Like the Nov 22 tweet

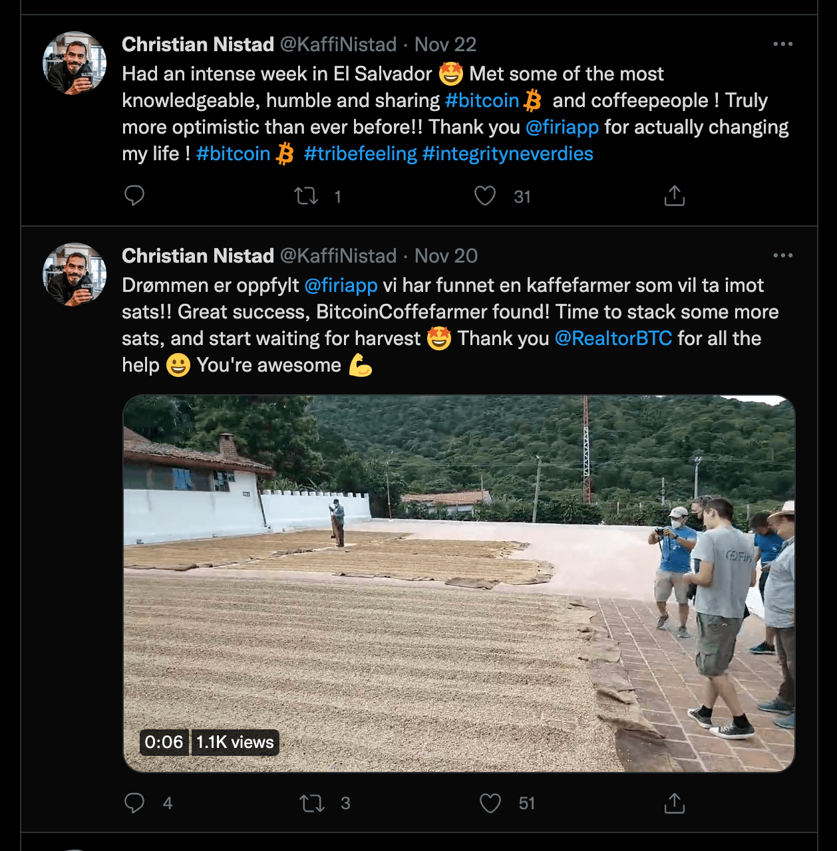coord(485,196)
